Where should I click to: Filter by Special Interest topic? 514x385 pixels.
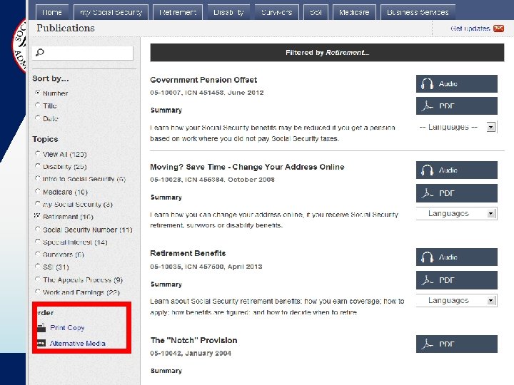[38, 242]
